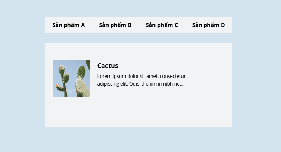Switch to the Sản phẩm B tab
This screenshot has width=281, height=152.
tap(115, 25)
